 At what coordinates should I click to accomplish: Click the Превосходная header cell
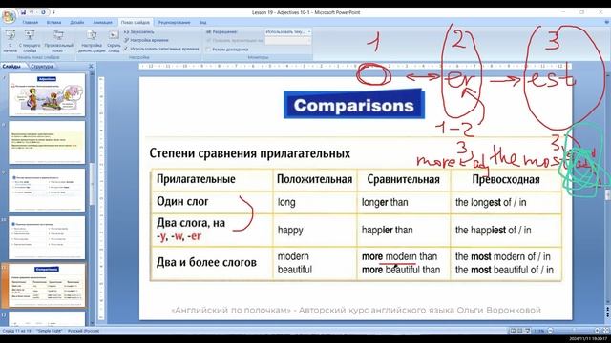coord(506,179)
